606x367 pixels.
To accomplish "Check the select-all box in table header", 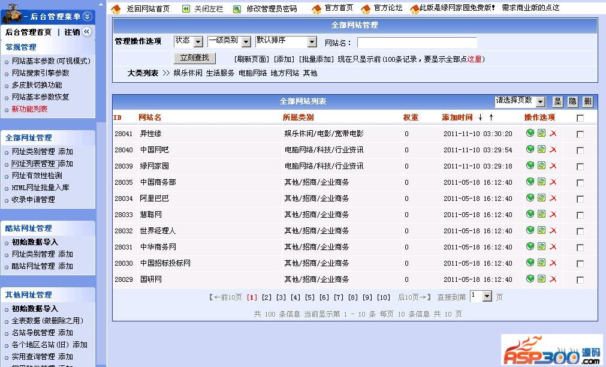I will (580, 118).
